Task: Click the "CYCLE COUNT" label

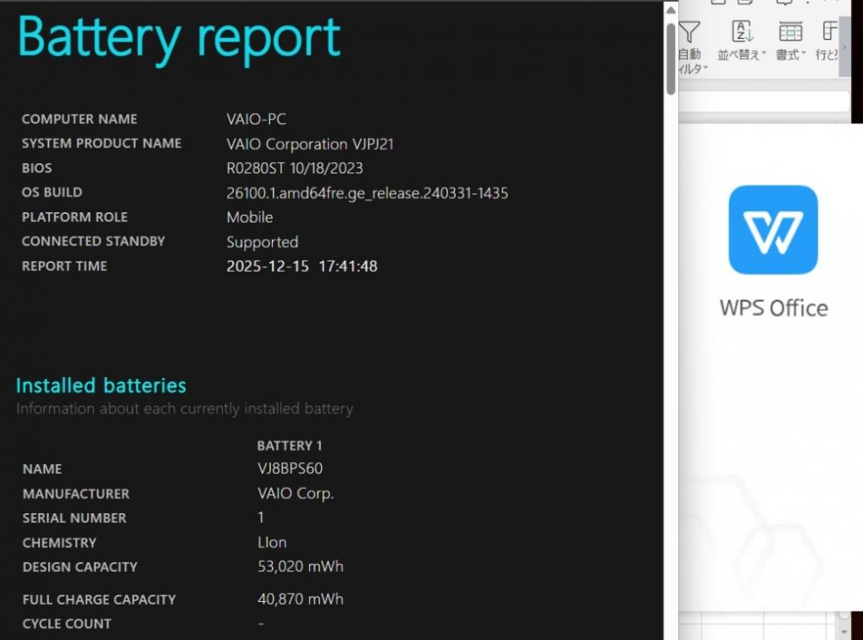Action: (66, 624)
